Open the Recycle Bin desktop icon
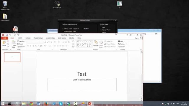This screenshot has width=189, height=106. coord(5,6)
